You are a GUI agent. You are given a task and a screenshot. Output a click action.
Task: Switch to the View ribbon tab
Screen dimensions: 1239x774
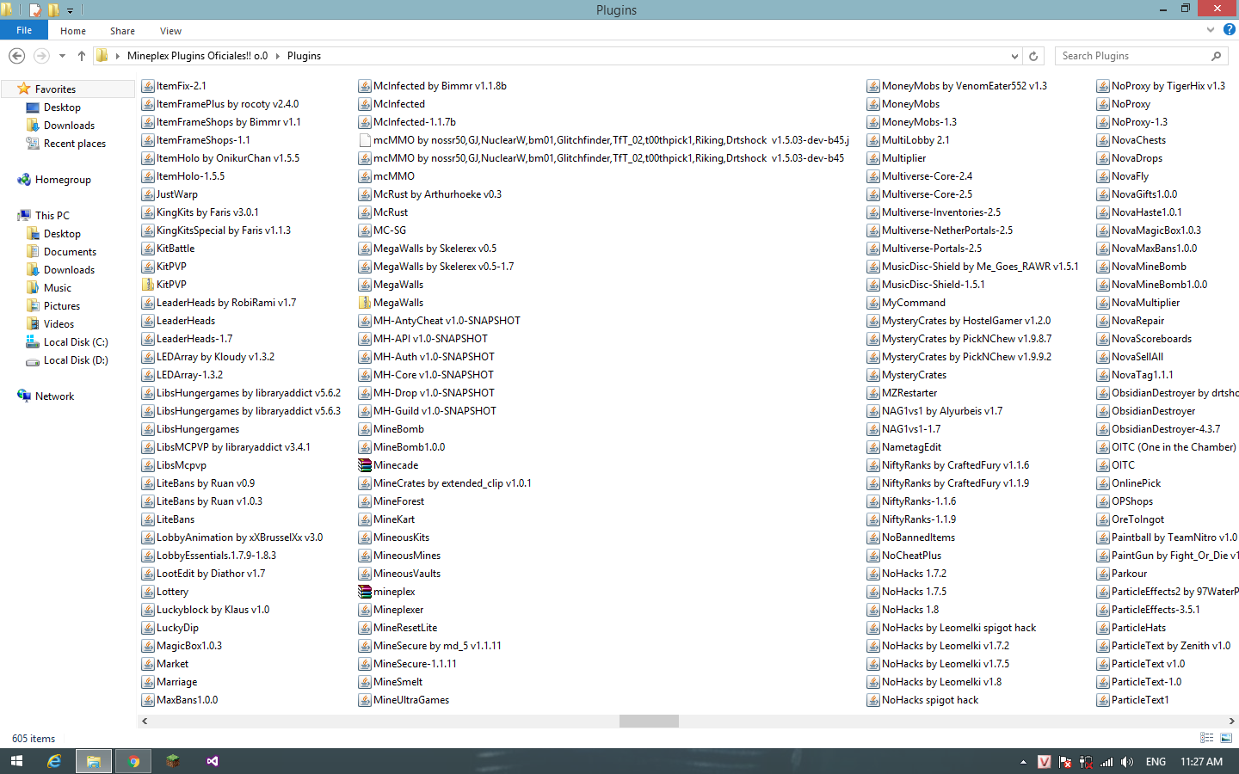[x=170, y=31]
